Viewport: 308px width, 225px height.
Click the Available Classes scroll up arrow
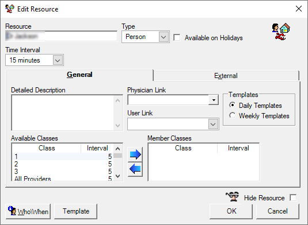coord(117,149)
